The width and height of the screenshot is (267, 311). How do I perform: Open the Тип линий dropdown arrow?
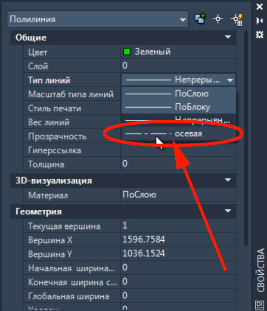[x=230, y=80]
